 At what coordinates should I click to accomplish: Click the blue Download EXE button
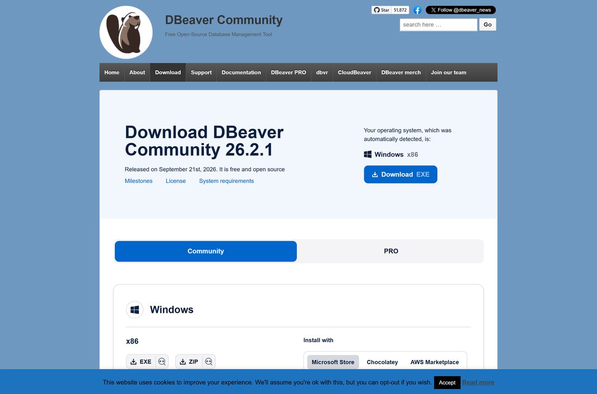[x=400, y=174]
